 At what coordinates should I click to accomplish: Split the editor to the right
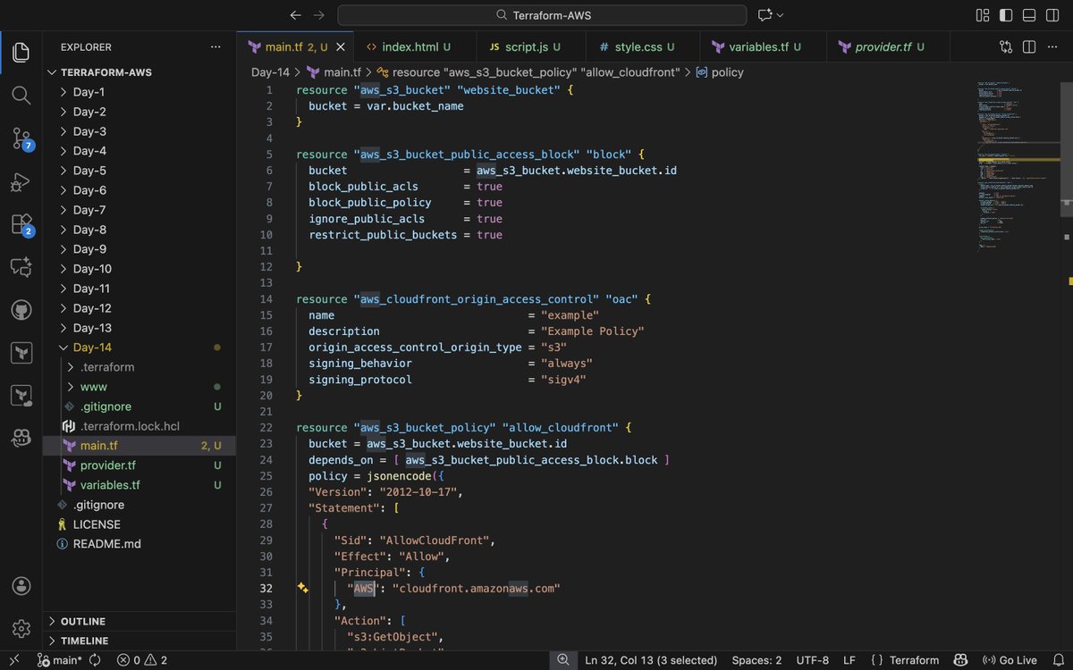[x=1029, y=46]
